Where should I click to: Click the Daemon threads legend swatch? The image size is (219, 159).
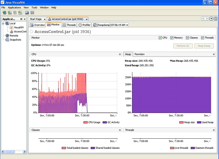[193, 148]
